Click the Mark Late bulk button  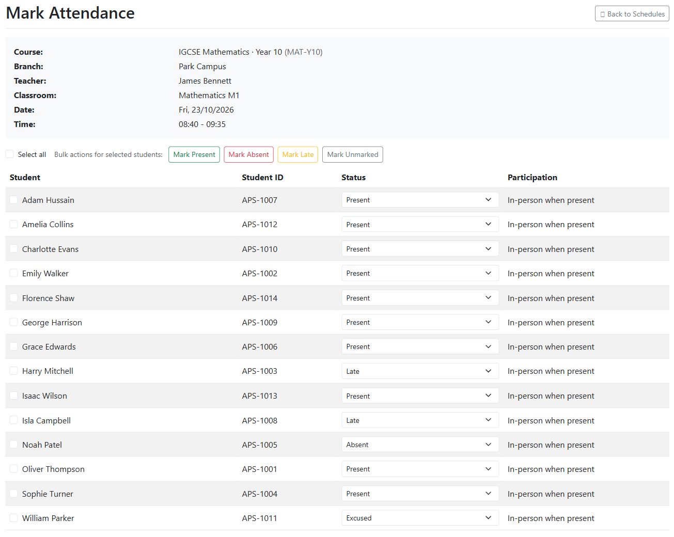click(298, 154)
